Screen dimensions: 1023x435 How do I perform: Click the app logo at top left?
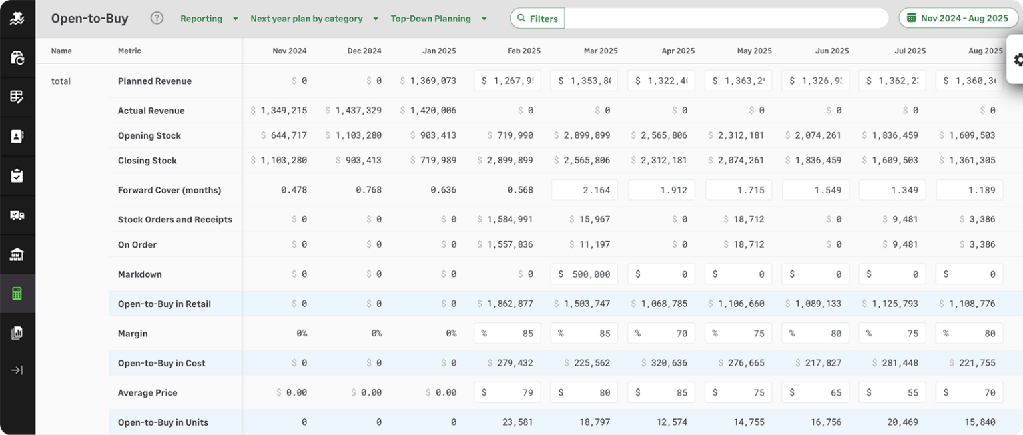click(x=18, y=17)
